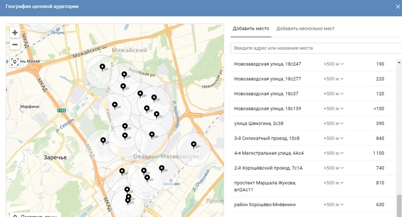Switch to the Добавить несколько мест tab

point(305,29)
